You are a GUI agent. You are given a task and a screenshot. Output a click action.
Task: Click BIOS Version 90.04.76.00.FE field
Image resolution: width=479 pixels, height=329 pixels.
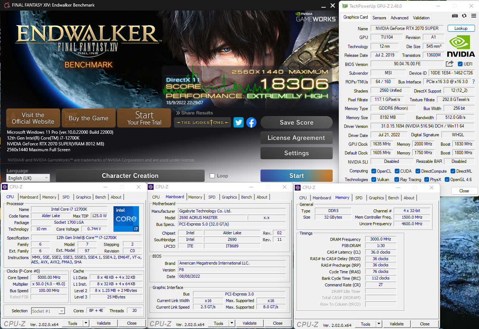[407, 64]
